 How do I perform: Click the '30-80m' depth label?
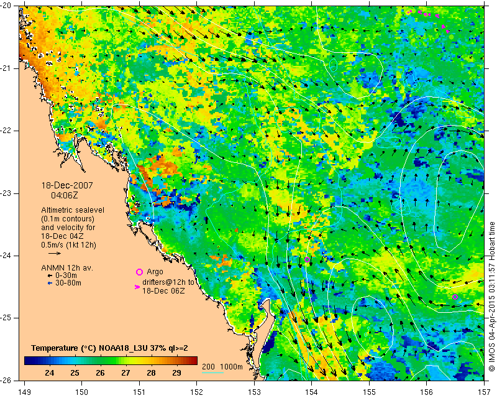[68, 283]
